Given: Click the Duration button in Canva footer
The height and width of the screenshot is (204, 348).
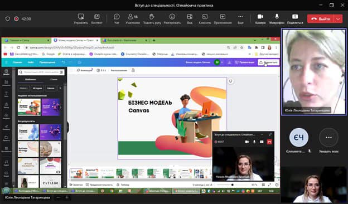Looking at the screenshot, I should pyautogui.click(x=99, y=184).
